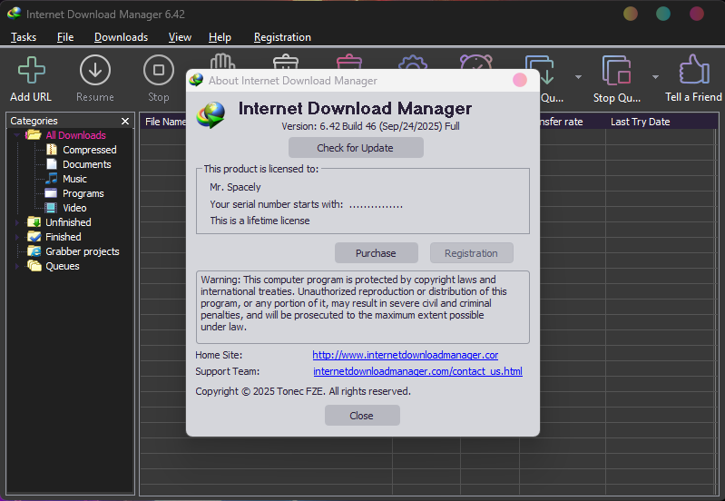Click the Video category film icon
The image size is (725, 501).
point(51,208)
